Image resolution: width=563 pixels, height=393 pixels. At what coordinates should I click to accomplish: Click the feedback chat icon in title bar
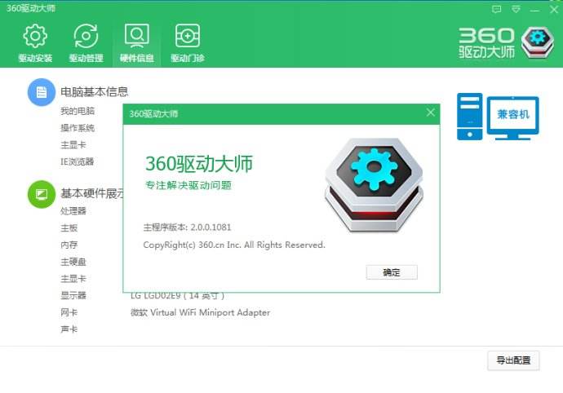pyautogui.click(x=497, y=9)
